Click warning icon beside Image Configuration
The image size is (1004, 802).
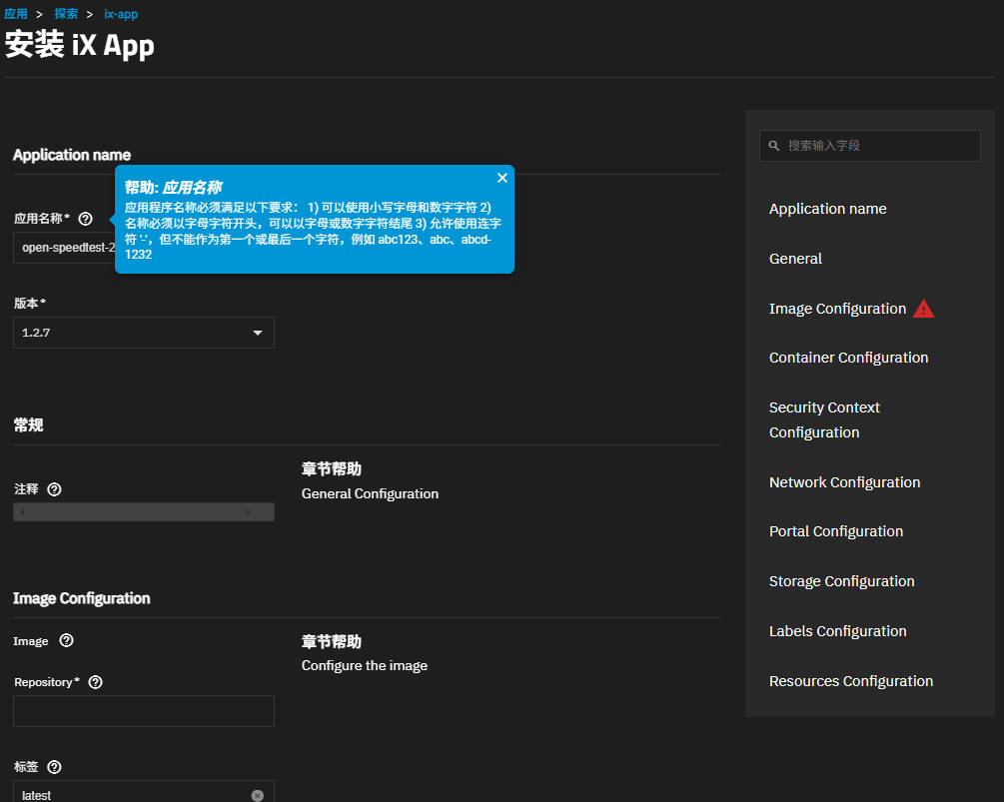[923, 309]
